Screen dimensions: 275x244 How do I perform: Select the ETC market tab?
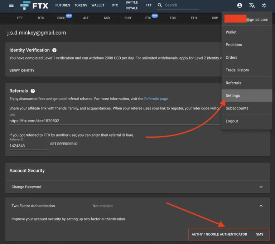[148, 18]
